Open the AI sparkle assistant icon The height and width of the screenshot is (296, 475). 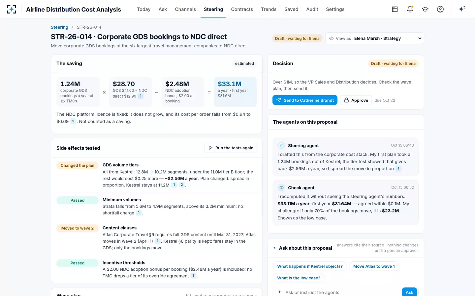tap(462, 9)
